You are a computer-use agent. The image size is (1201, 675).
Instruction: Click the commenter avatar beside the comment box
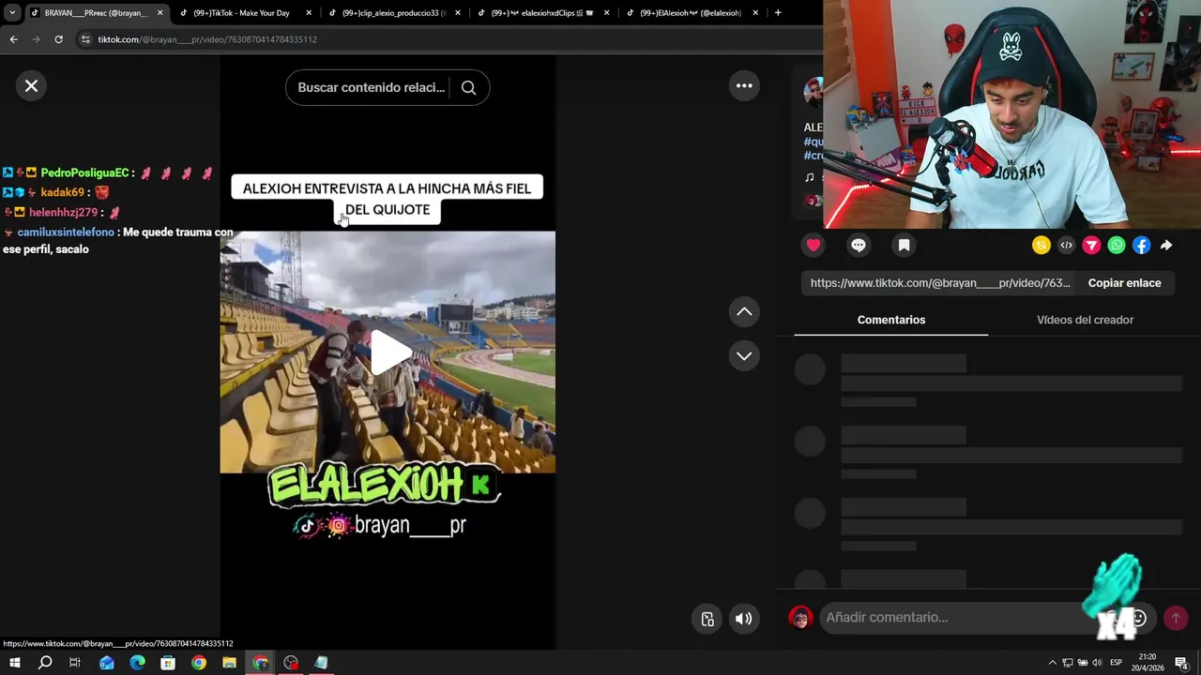pyautogui.click(x=800, y=618)
